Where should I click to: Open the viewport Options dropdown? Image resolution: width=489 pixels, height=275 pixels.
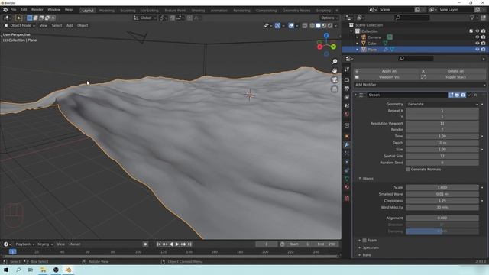coord(329,18)
